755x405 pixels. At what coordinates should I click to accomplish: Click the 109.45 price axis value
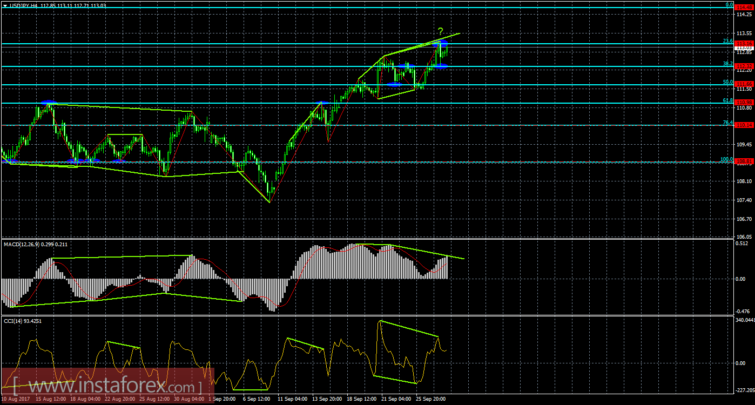click(x=744, y=145)
